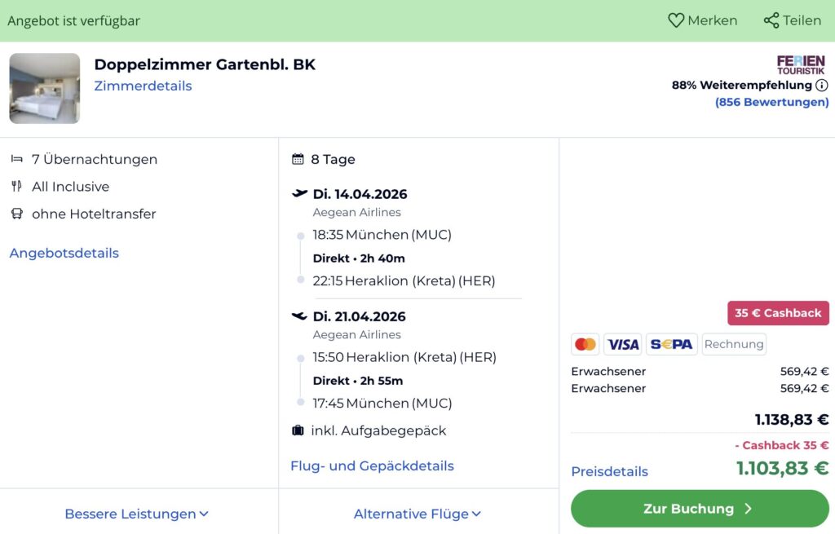Select the Mastercard payment icon
Screen dimensions: 835x534
click(585, 344)
